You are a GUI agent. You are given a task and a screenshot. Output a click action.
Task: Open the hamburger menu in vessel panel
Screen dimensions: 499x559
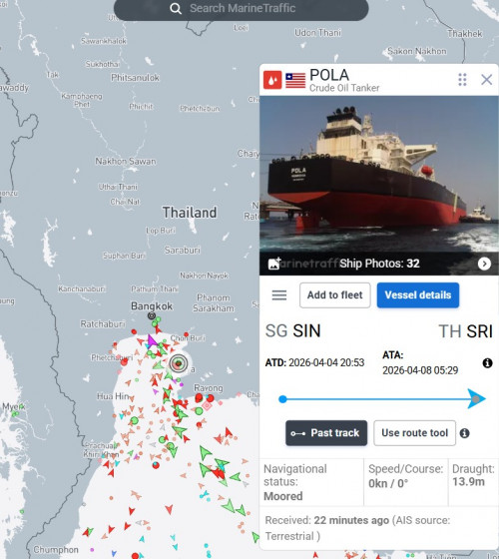coord(279,295)
